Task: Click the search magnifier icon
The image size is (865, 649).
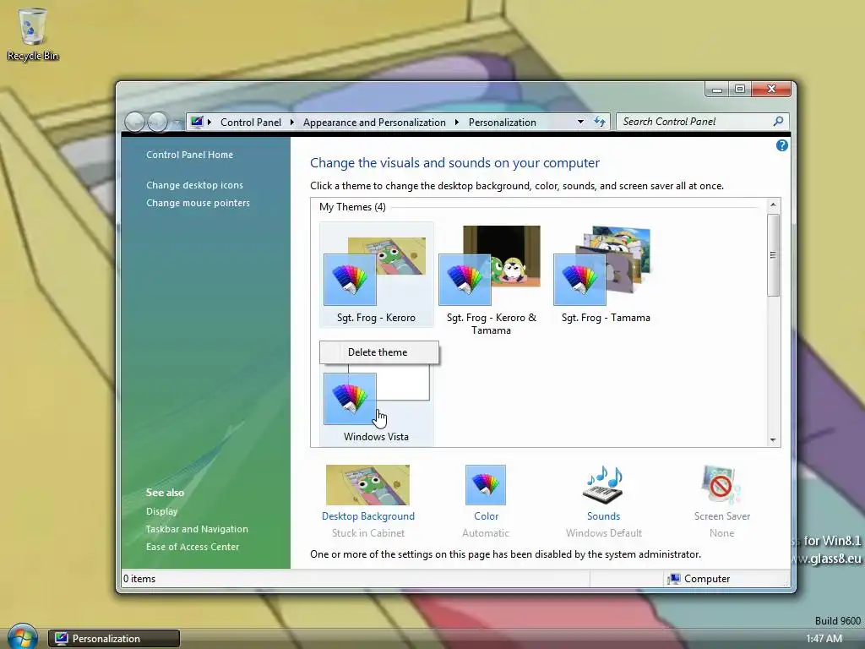Action: (x=778, y=121)
